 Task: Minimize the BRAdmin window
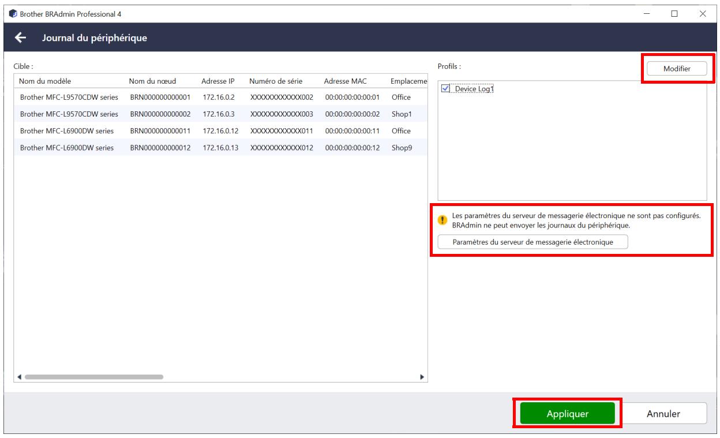click(x=647, y=13)
